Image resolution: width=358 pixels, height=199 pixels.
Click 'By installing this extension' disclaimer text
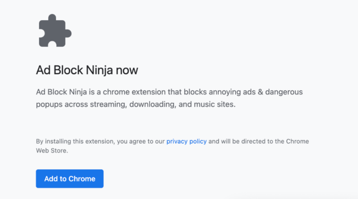point(75,141)
